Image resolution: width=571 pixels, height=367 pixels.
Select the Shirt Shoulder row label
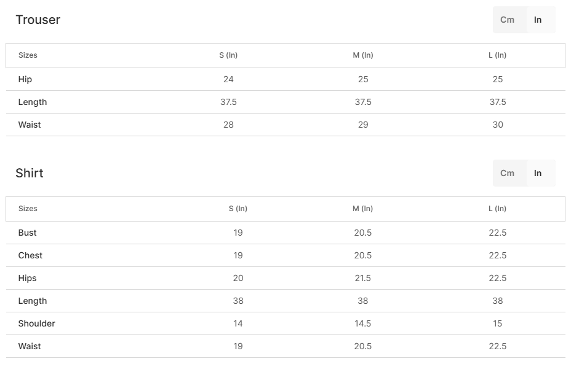pyautogui.click(x=37, y=323)
